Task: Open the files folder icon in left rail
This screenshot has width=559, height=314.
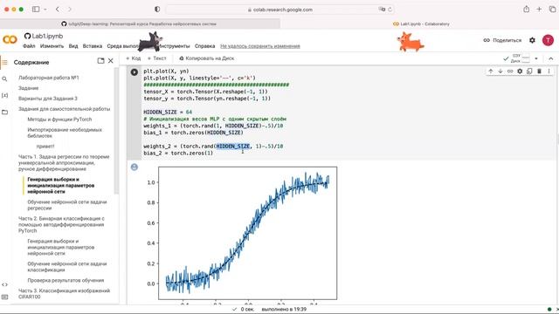Action: [4, 113]
